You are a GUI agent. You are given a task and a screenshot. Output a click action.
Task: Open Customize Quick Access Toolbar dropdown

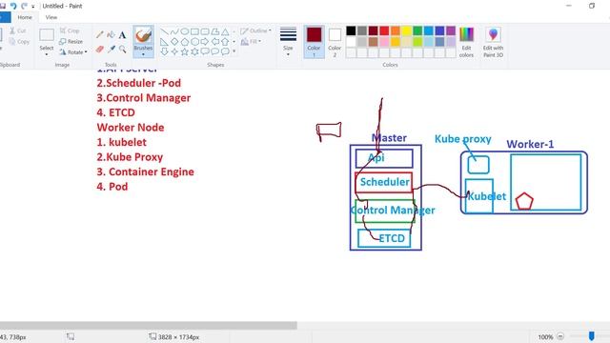[33, 7]
